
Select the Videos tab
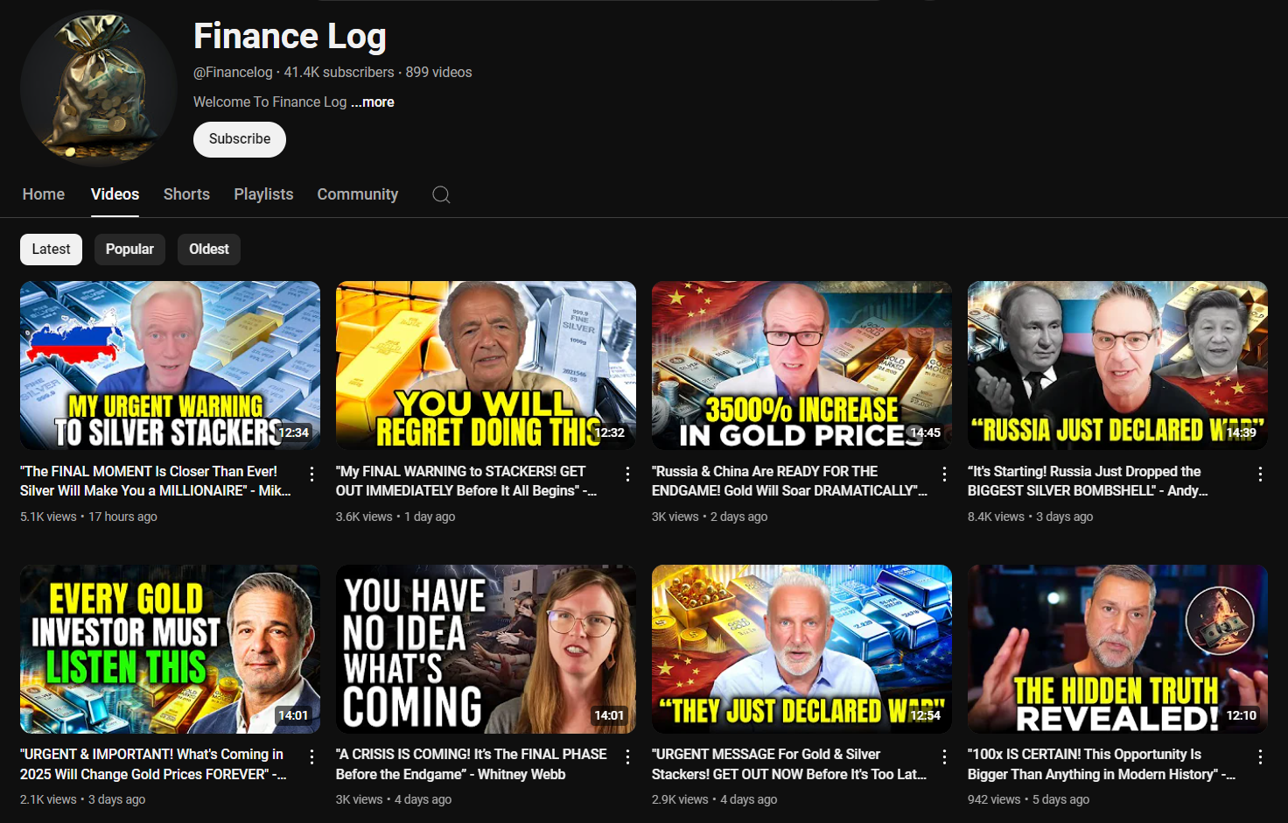coord(115,194)
